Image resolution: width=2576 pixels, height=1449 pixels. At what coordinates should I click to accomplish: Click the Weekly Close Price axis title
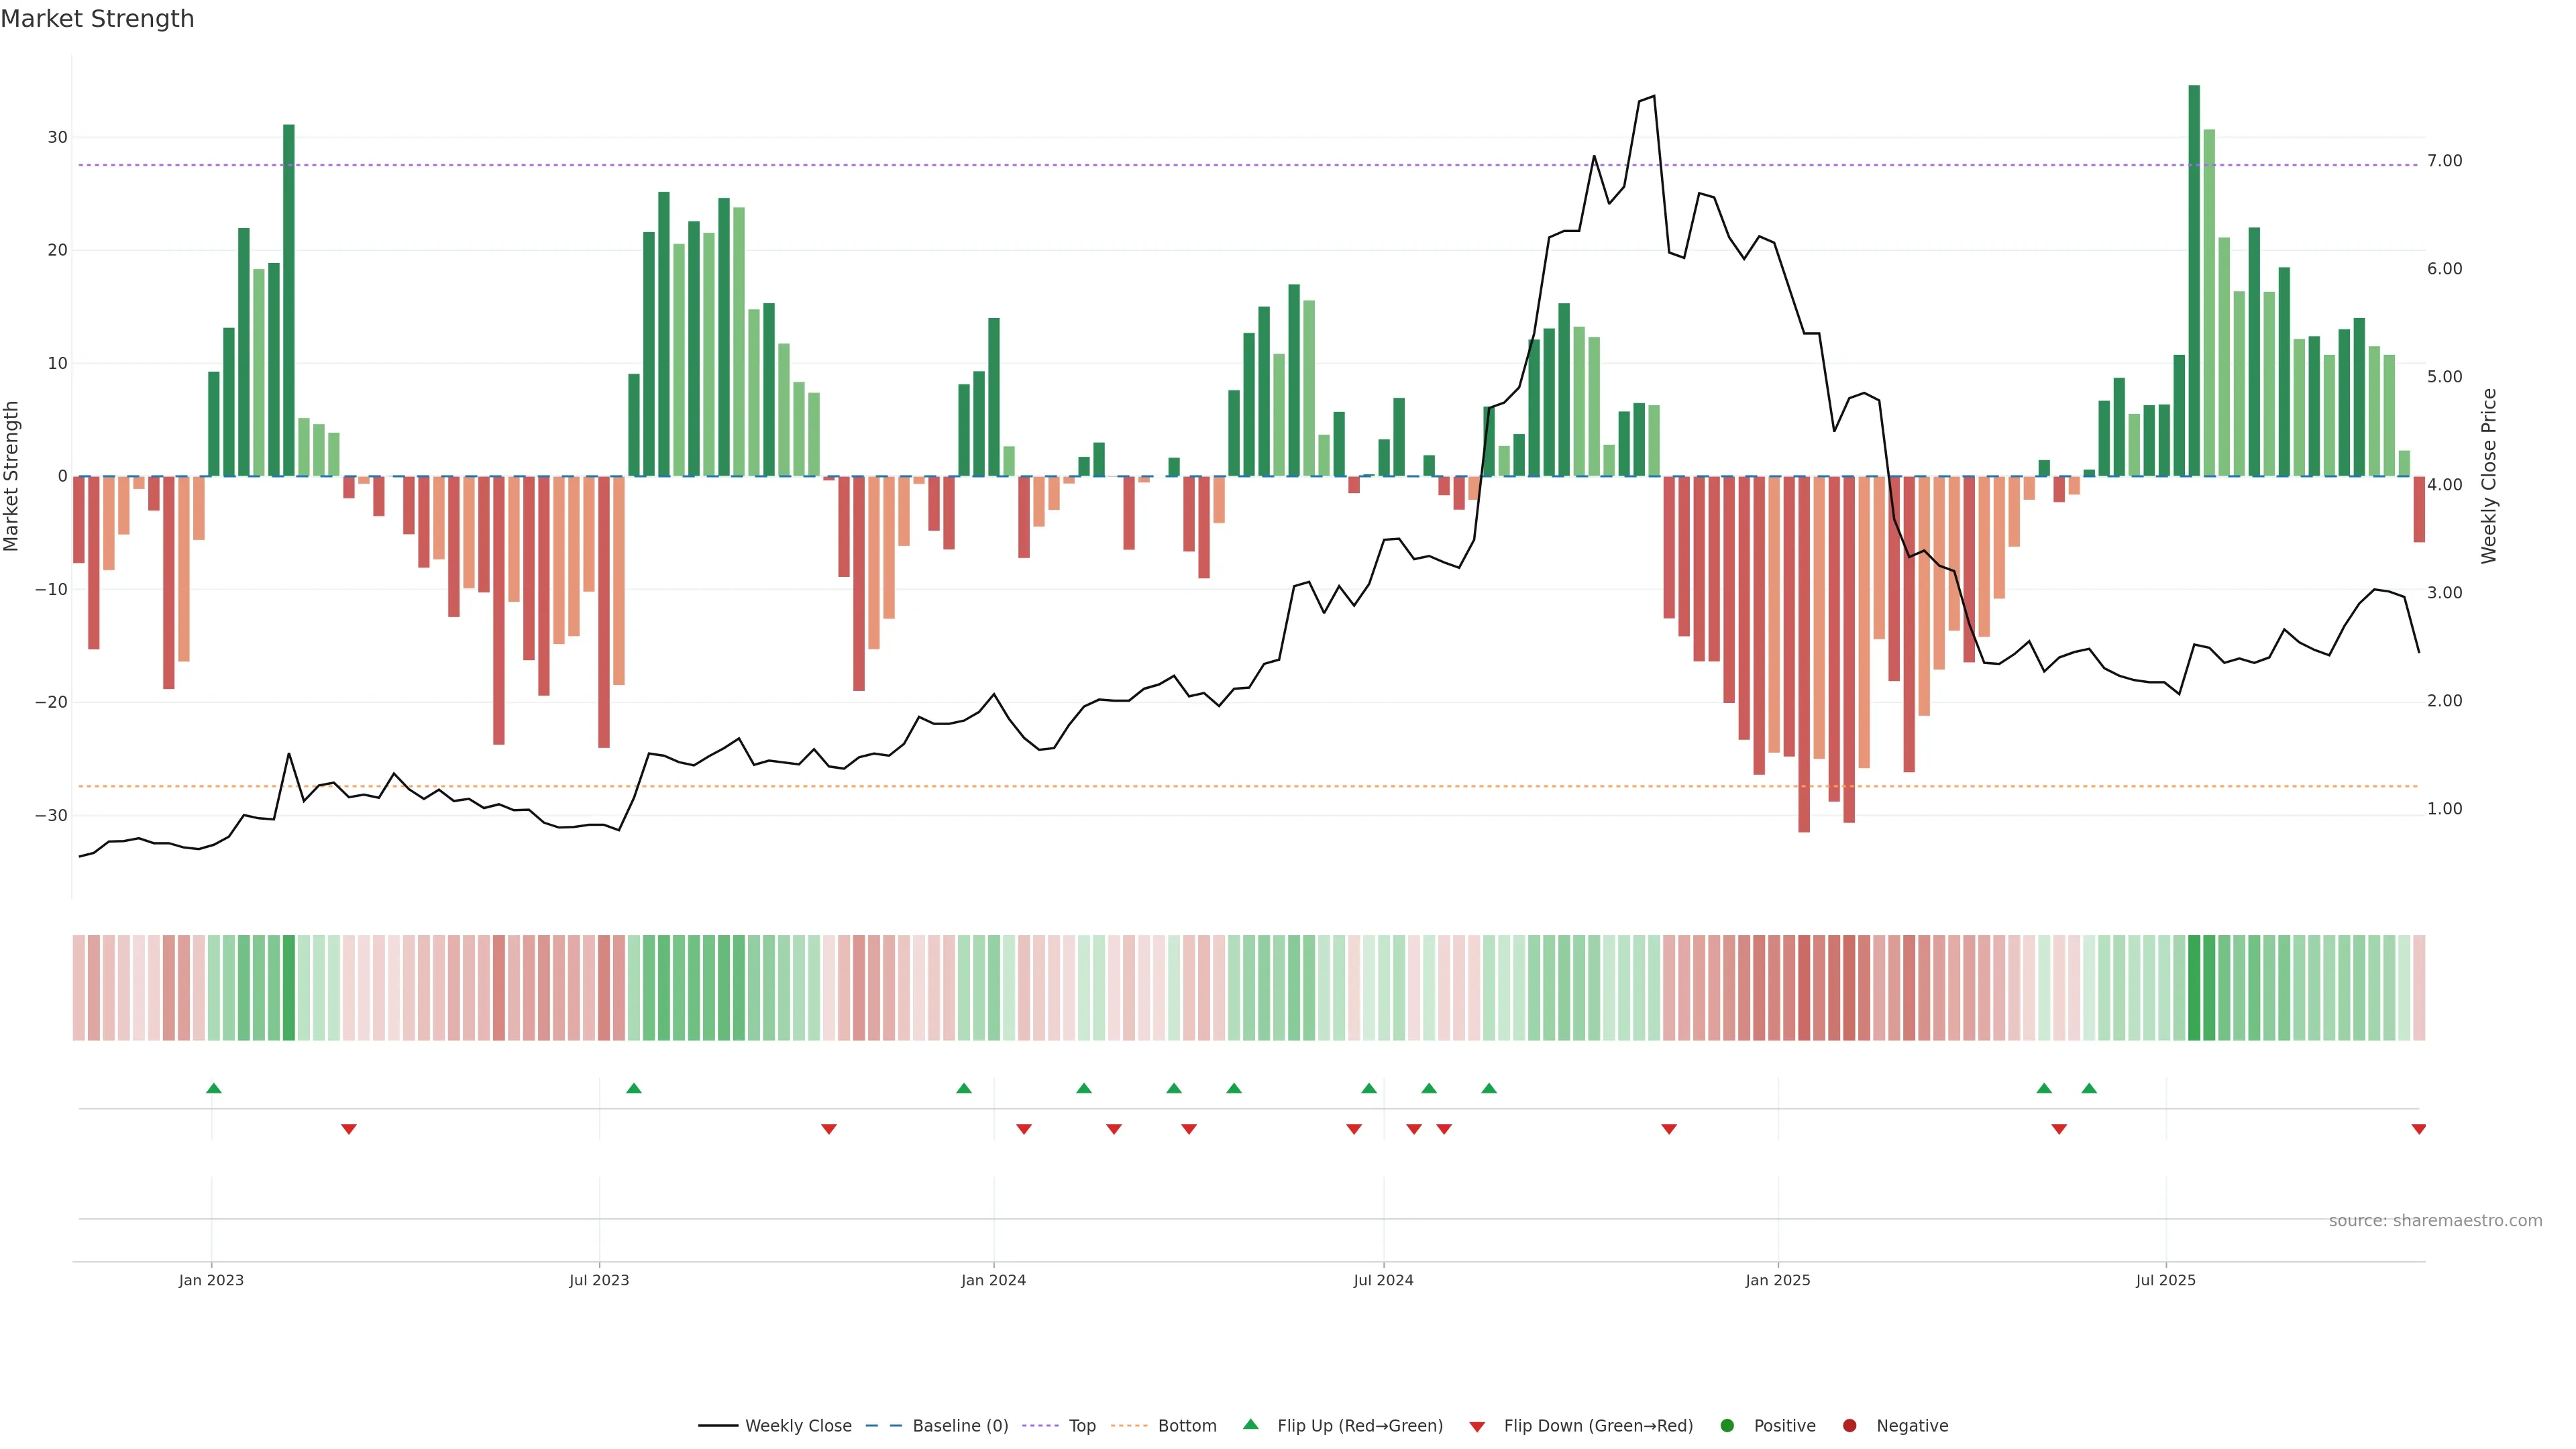pos(2489,476)
